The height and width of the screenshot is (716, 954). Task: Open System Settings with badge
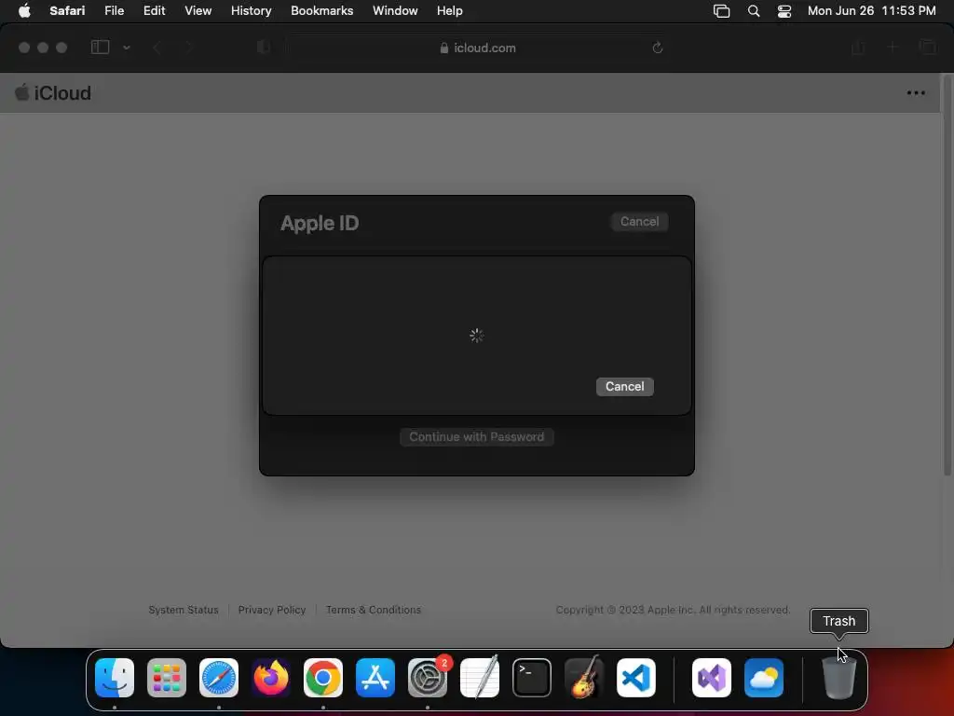click(428, 678)
